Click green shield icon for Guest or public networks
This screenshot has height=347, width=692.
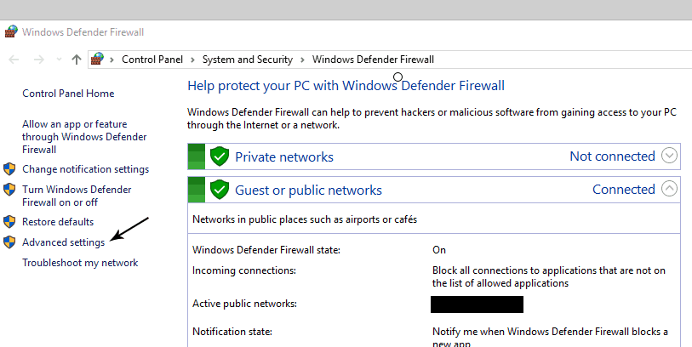tap(220, 190)
